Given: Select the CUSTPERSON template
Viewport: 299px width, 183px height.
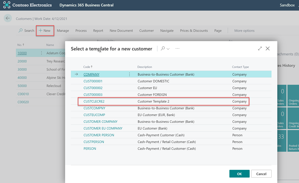Looking at the screenshot, I should [x=94, y=142].
